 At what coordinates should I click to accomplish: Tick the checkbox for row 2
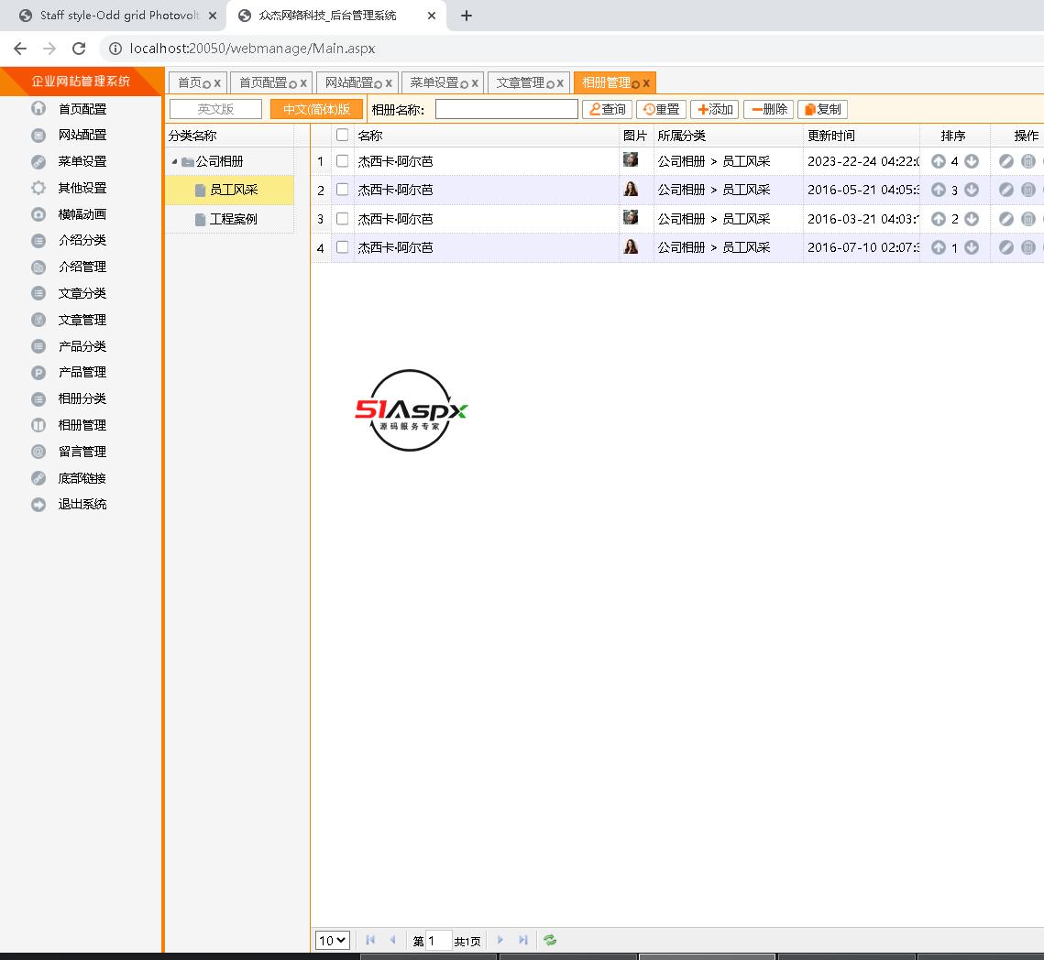(343, 190)
